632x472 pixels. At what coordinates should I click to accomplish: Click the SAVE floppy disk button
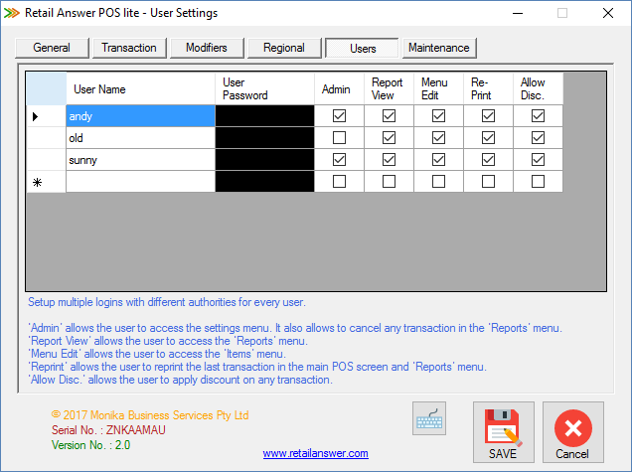tap(504, 432)
